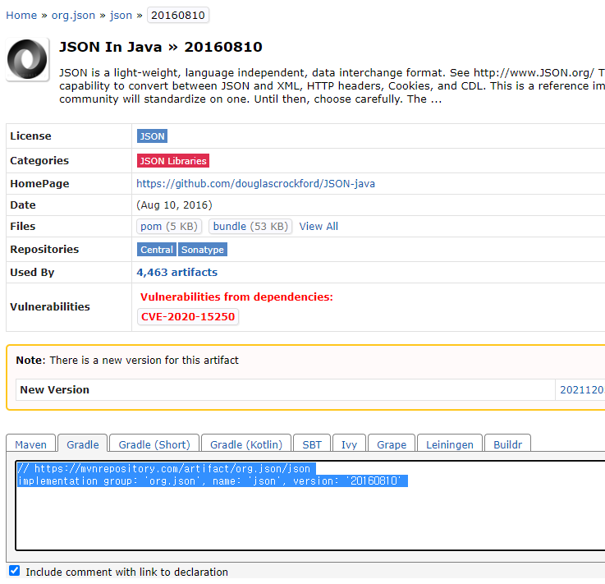Download the pom (5 KB) file
This screenshot has width=605, height=584.
click(x=169, y=226)
